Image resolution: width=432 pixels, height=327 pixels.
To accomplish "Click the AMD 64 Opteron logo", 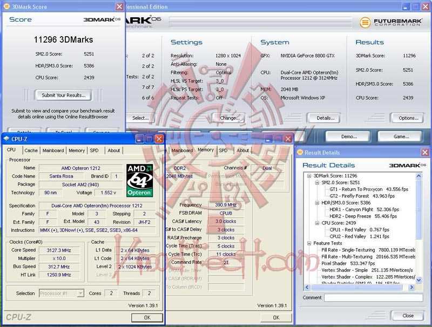I will click(x=140, y=181).
